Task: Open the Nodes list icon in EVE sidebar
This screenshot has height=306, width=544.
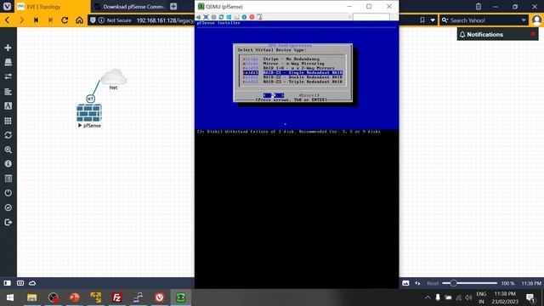Action: tap(8, 62)
